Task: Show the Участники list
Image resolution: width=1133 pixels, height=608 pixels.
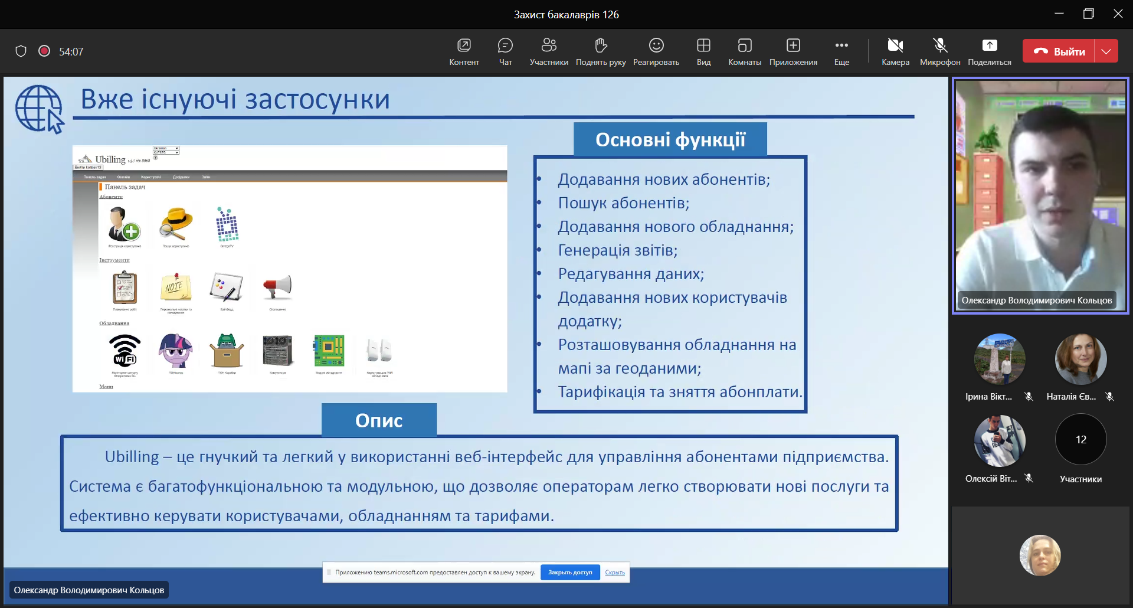Action: 549,51
